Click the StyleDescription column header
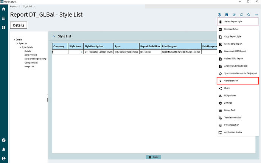The height and width of the screenshot is (163, 261). (99, 46)
